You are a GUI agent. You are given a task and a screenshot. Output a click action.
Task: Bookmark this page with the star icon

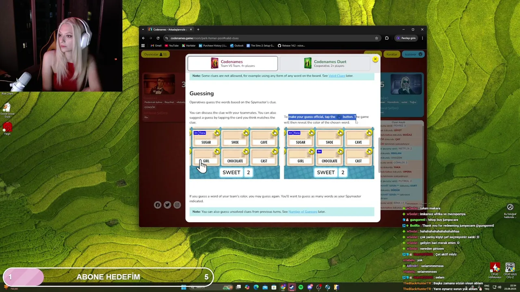[x=377, y=38]
